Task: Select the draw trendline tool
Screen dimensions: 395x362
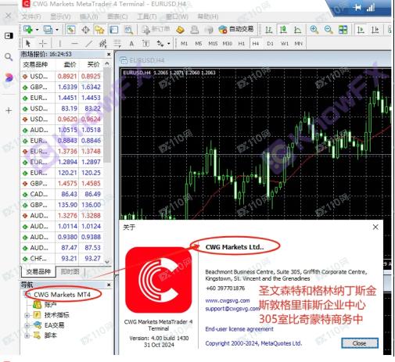Action: (88, 44)
